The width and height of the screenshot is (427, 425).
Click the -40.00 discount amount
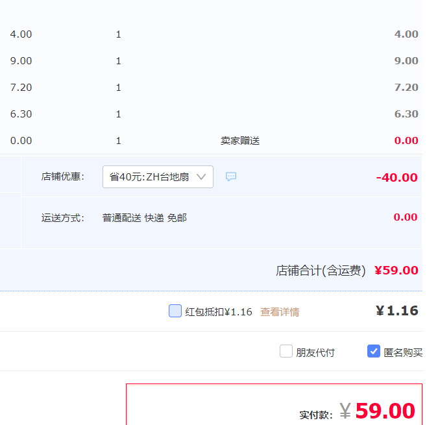coord(396,178)
